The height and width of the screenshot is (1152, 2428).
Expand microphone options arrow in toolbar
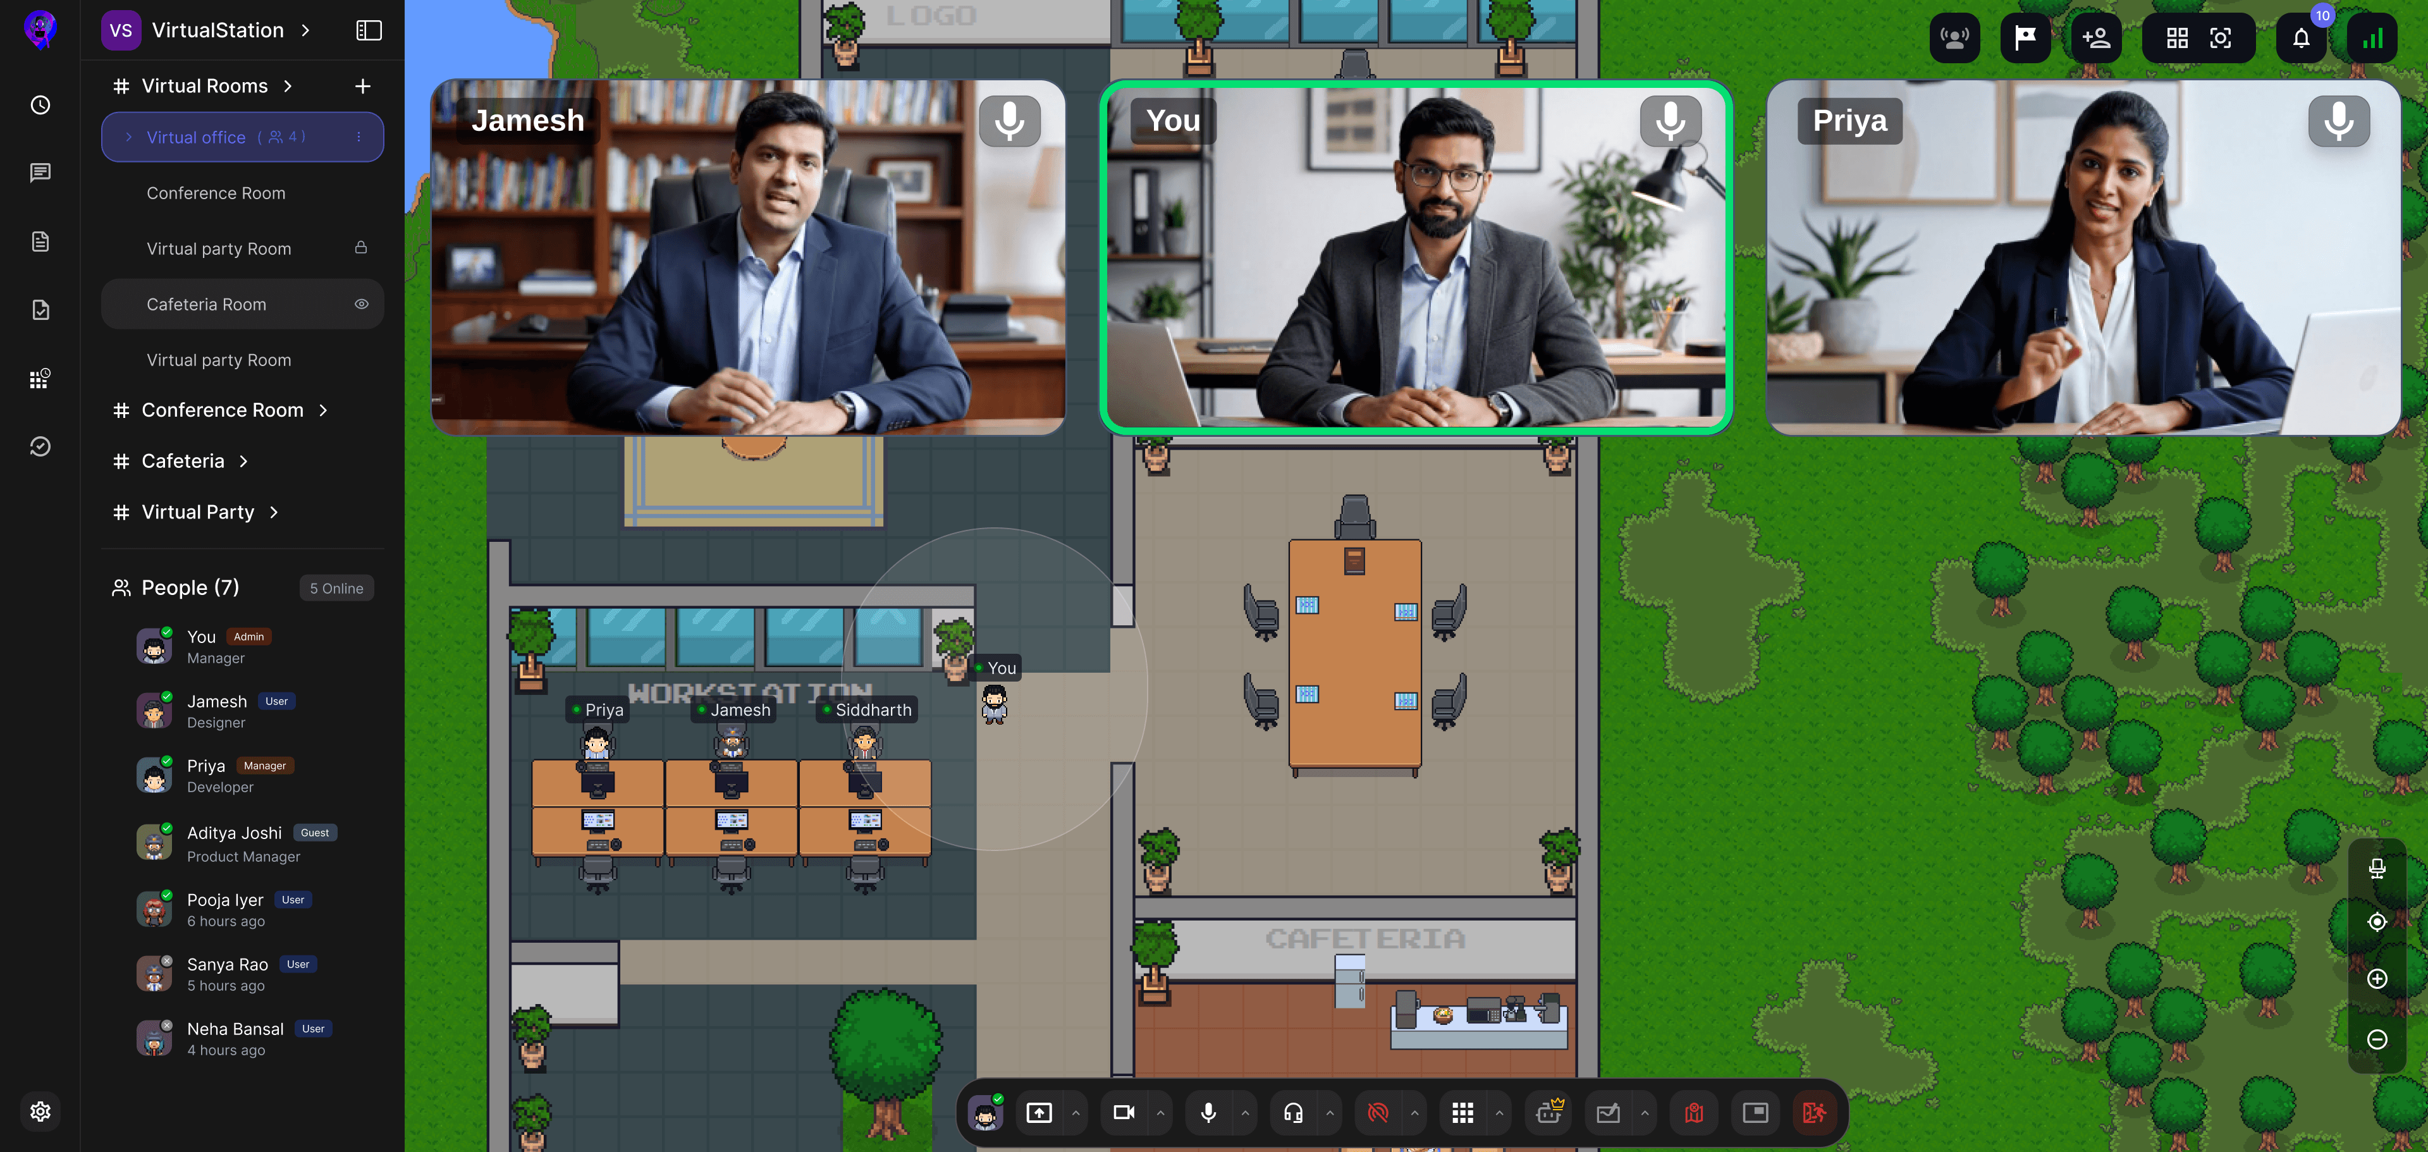click(x=1245, y=1112)
